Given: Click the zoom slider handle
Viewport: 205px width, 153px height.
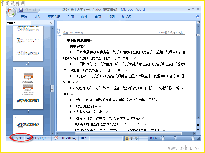Looking at the screenshot, I should coord(175,138).
